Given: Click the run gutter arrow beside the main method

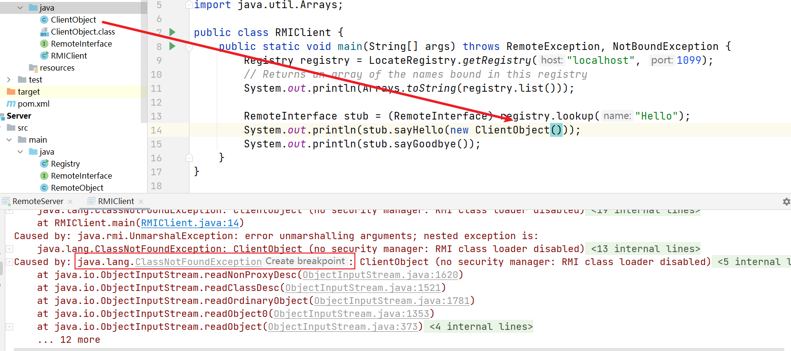Looking at the screenshot, I should tap(172, 46).
